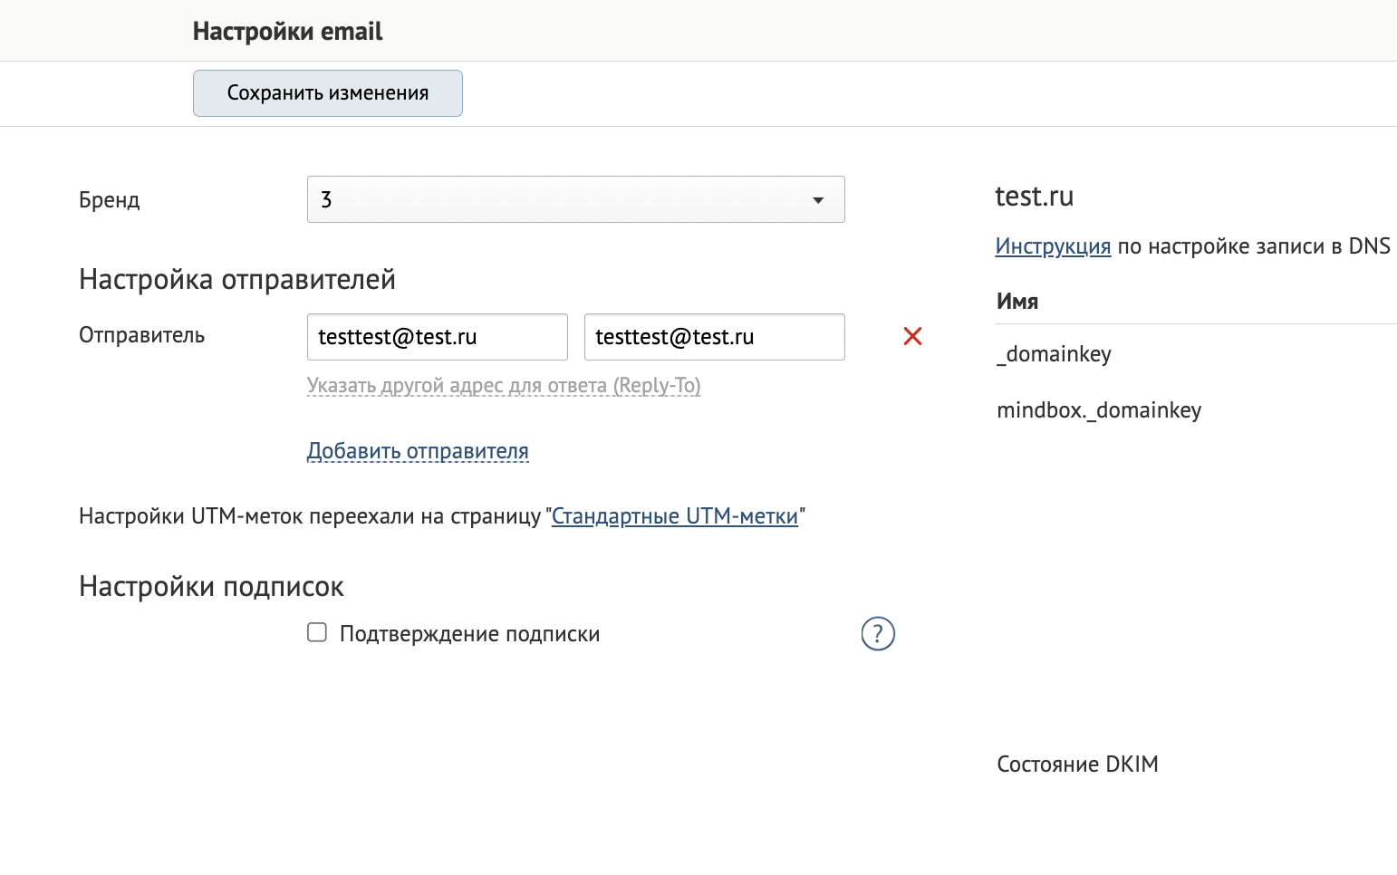The width and height of the screenshot is (1397, 875).
Task: Select the _domainkey record name
Action: [1054, 354]
